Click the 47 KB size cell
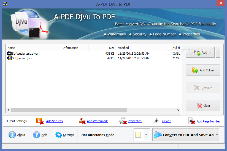 point(111,58)
